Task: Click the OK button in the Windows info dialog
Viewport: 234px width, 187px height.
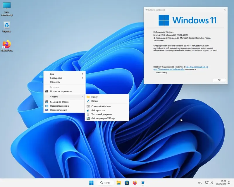Action: [219, 80]
